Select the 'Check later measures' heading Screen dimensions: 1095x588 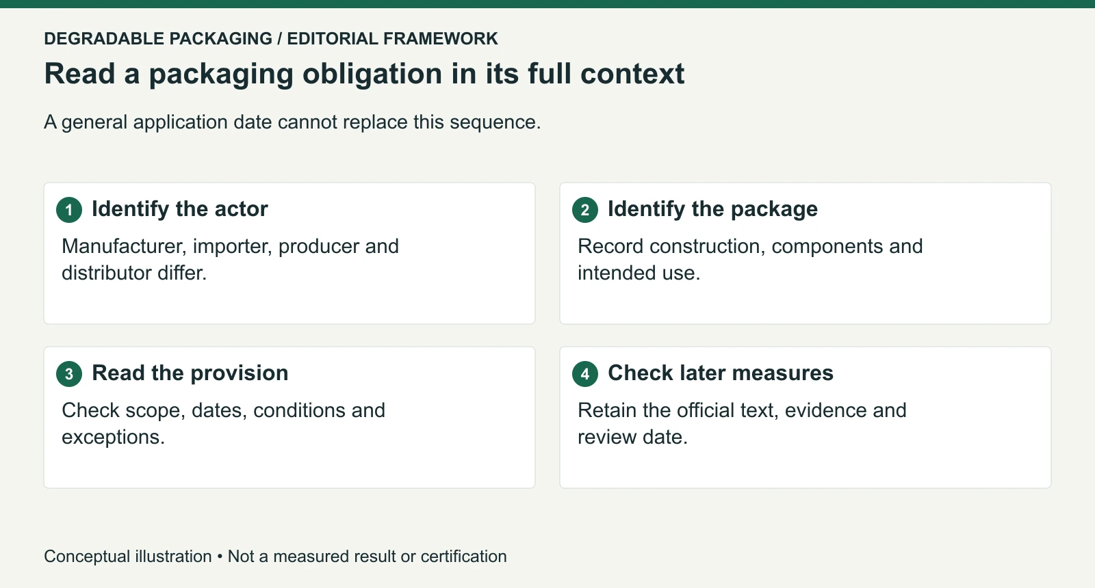pyautogui.click(x=721, y=373)
